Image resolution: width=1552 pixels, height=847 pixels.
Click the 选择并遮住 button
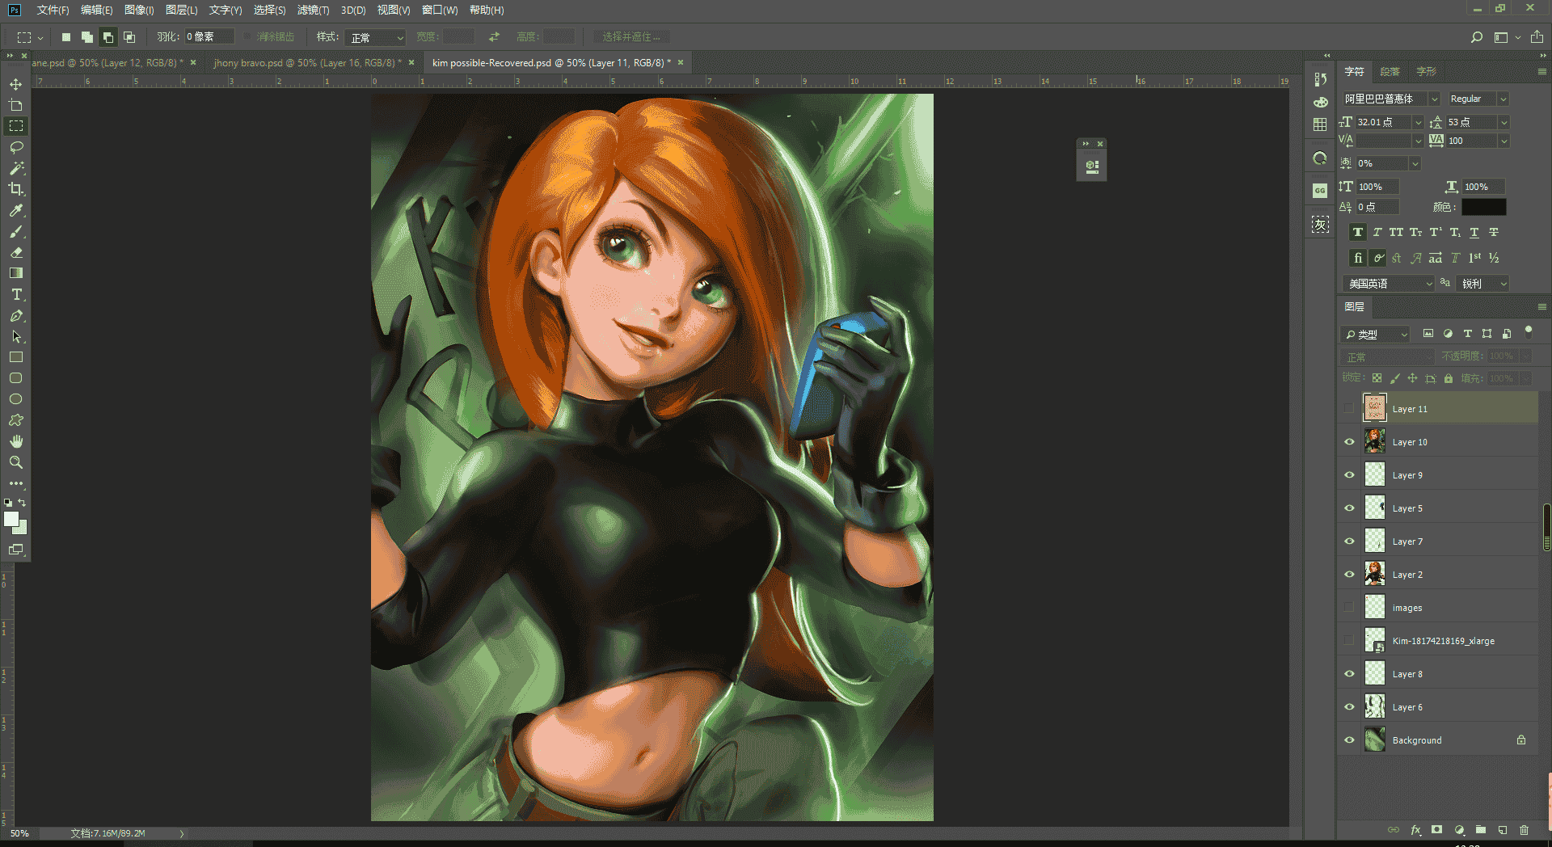coord(631,37)
